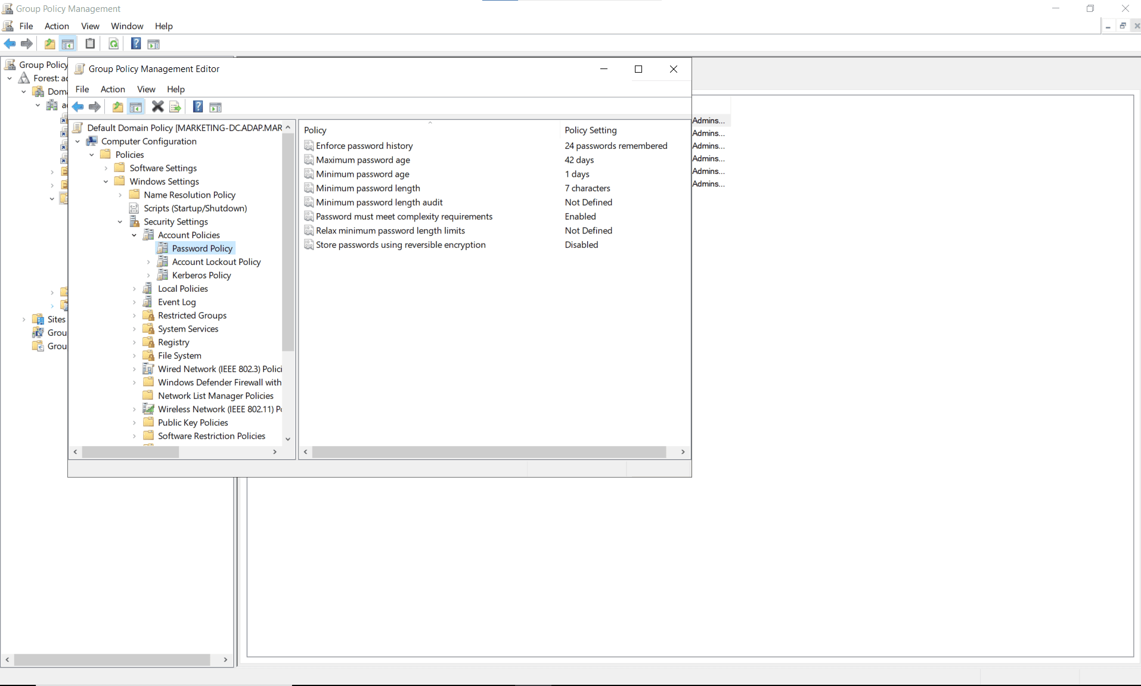Toggle Action Pane in the Editor toolbar
1141x686 pixels.
pos(216,107)
